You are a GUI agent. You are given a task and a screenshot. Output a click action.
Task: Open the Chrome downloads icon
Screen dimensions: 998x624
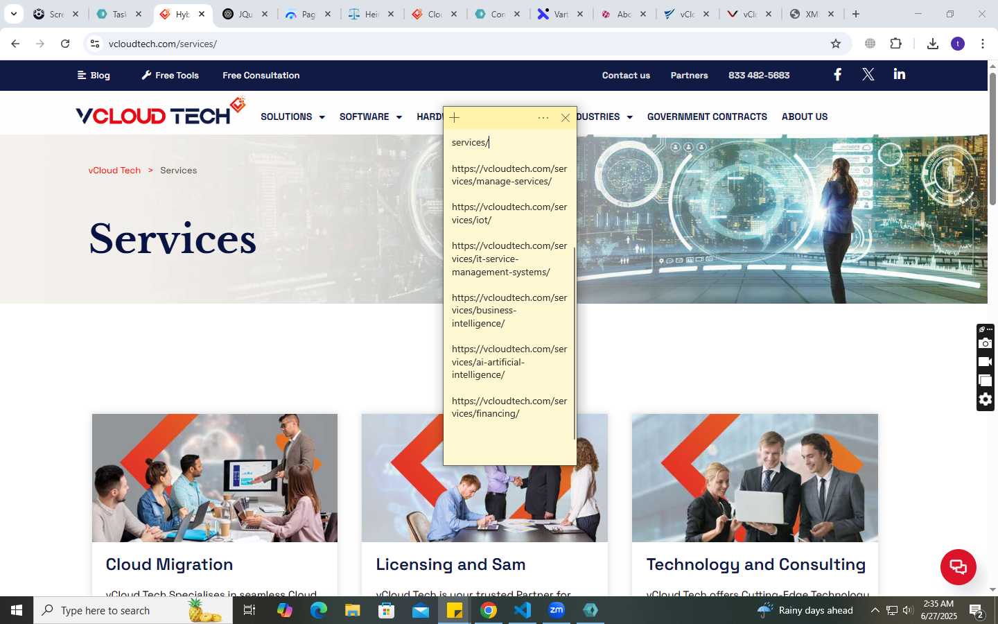pyautogui.click(x=933, y=44)
